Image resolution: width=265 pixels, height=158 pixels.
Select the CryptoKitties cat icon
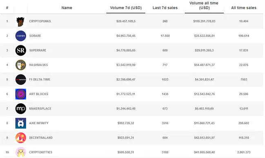point(20,152)
